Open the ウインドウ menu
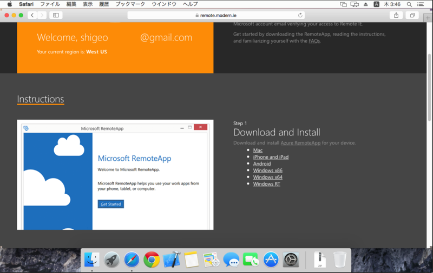This screenshot has height=273, width=433. click(164, 4)
